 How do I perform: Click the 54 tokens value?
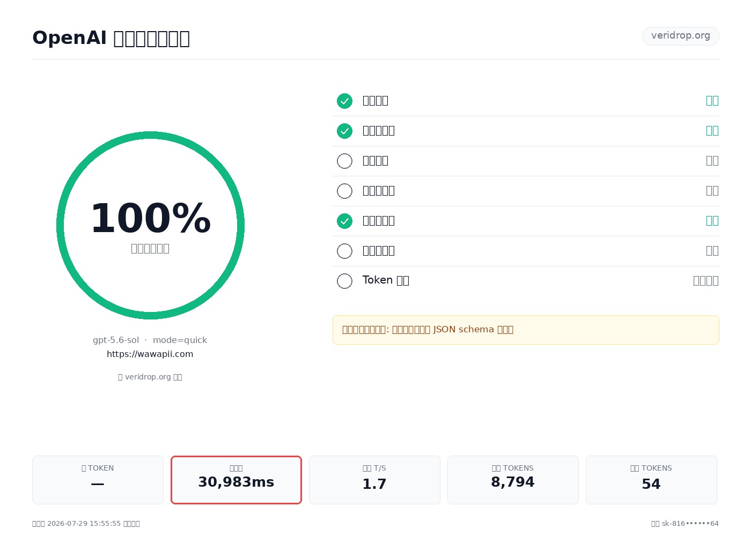click(651, 485)
